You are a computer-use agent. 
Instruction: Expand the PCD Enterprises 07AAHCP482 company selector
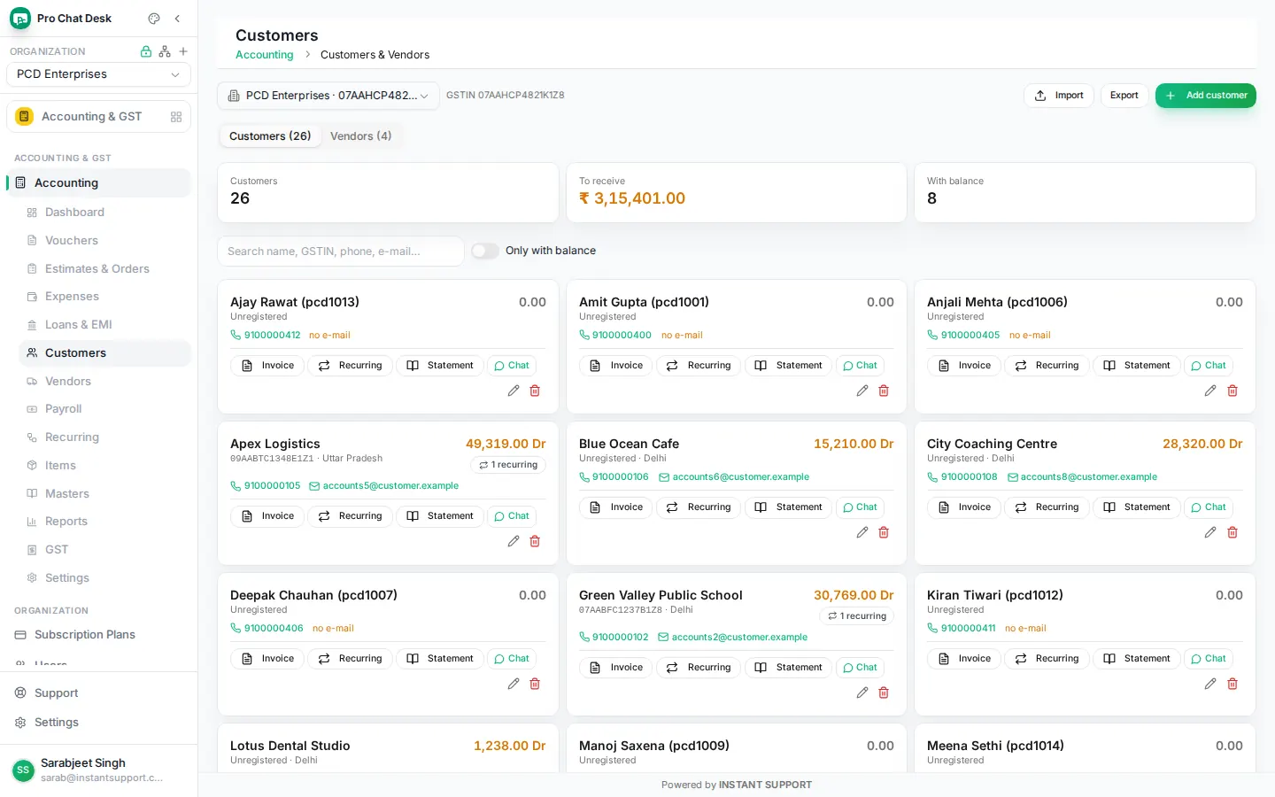click(x=328, y=96)
